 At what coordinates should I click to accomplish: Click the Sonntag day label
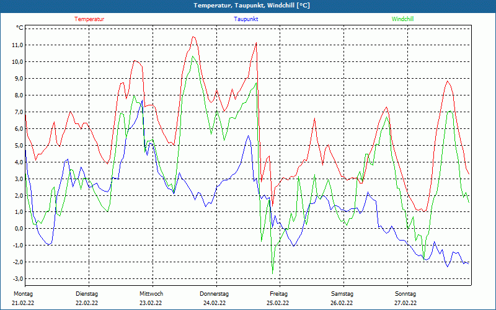coord(405,294)
